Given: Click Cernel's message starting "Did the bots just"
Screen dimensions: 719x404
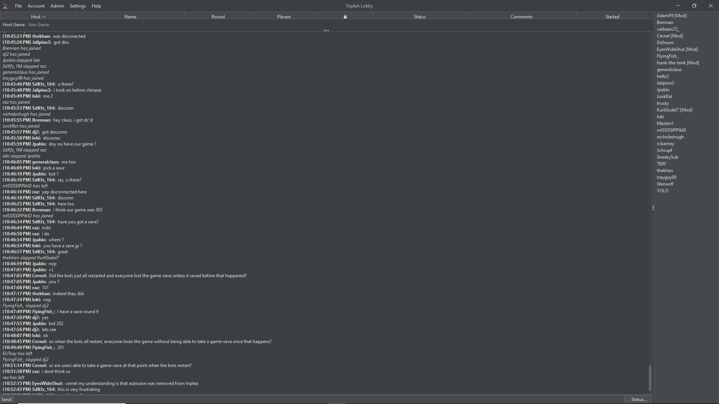Looking at the screenshot, I should point(148,276).
